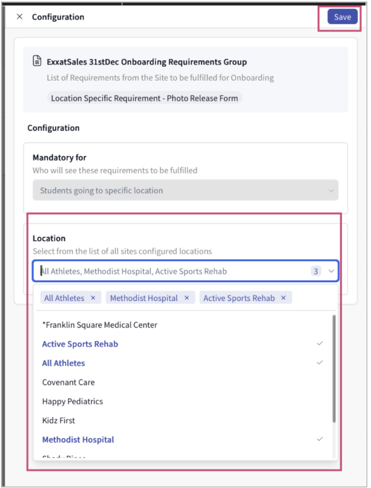The width and height of the screenshot is (371, 488).
Task: Click the Photo Release Form requirement tag
Action: coord(144,98)
